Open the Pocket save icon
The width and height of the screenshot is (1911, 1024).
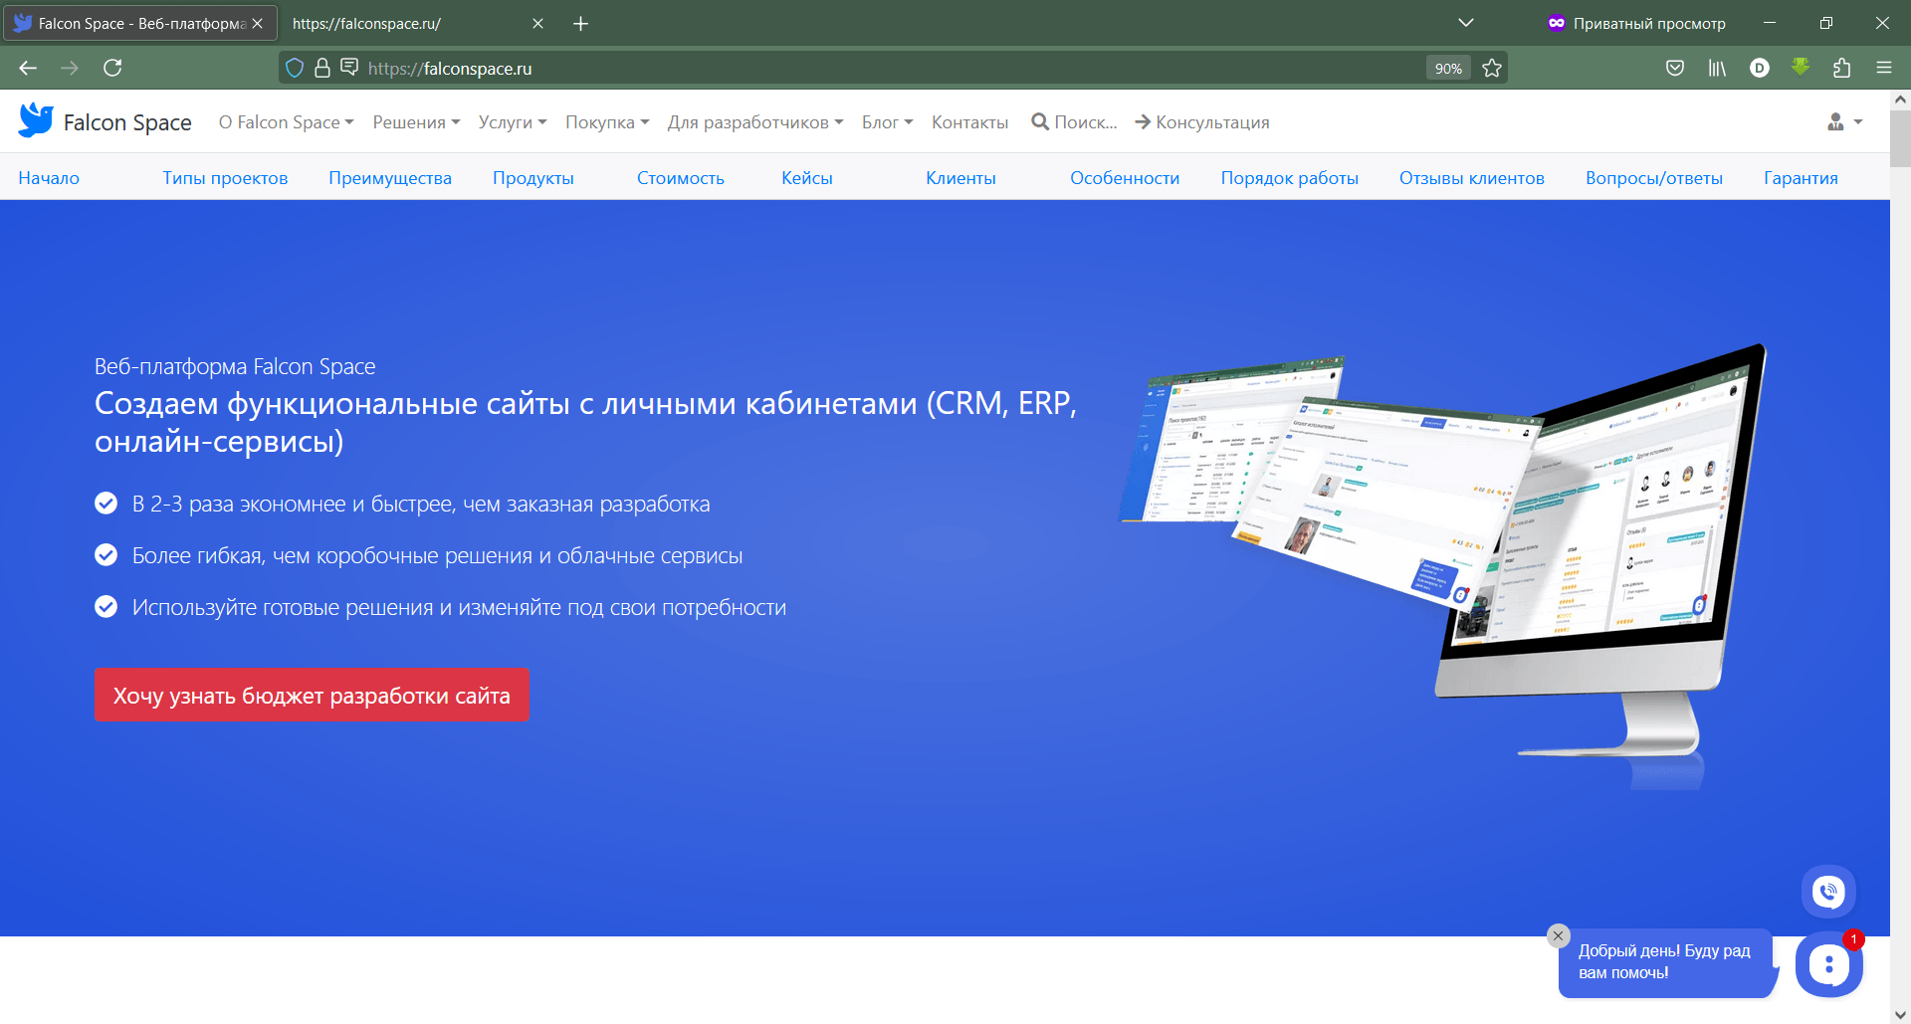[1675, 68]
